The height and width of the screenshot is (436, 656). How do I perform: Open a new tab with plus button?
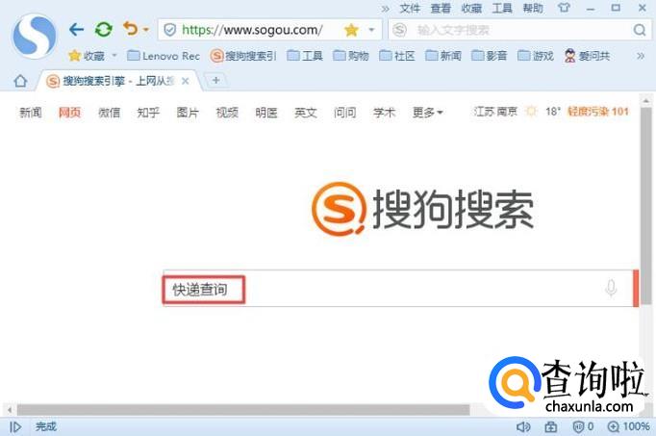tap(215, 80)
